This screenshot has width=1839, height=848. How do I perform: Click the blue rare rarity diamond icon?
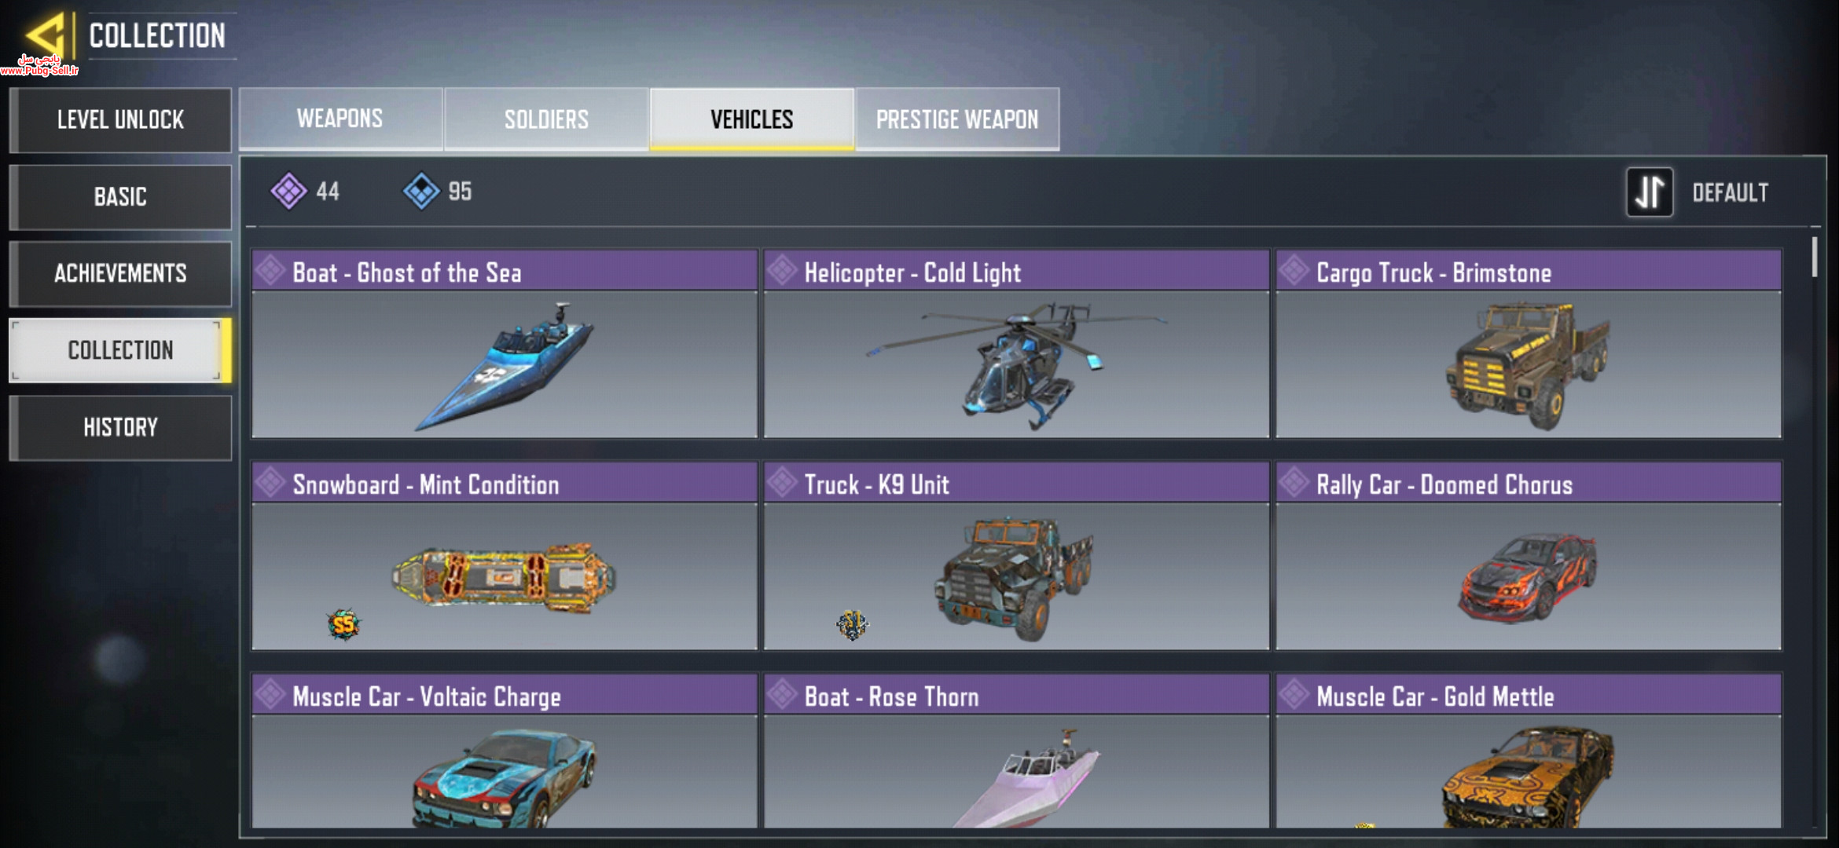click(421, 191)
